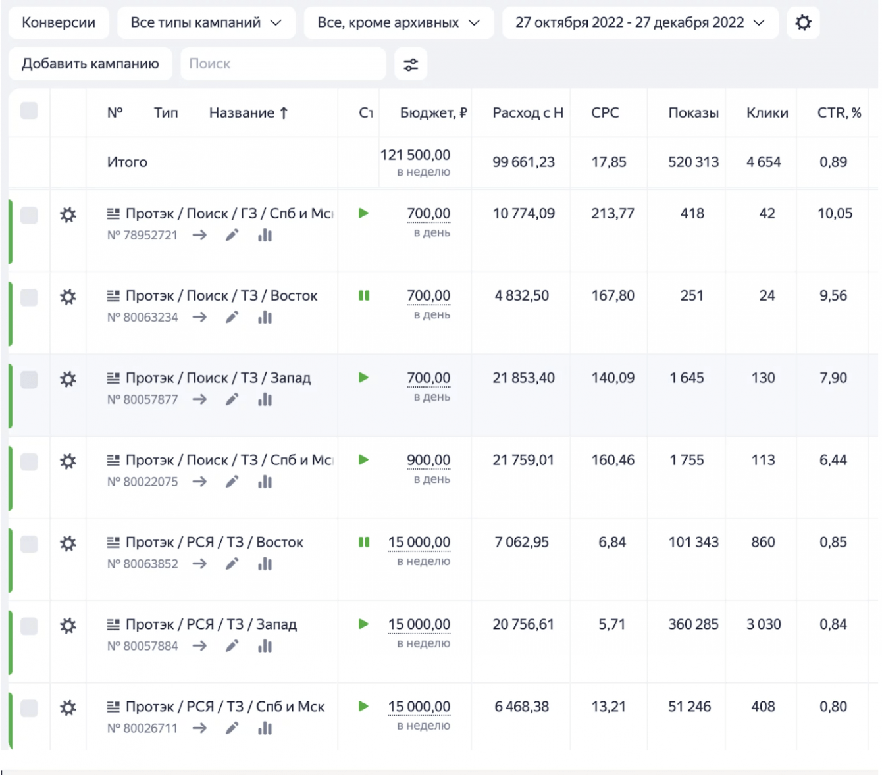Click the 'Добавить кампанию' button
Image resolution: width=882 pixels, height=775 pixels.
pyautogui.click(x=90, y=64)
